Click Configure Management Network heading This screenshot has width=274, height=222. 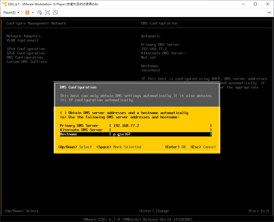point(36,24)
